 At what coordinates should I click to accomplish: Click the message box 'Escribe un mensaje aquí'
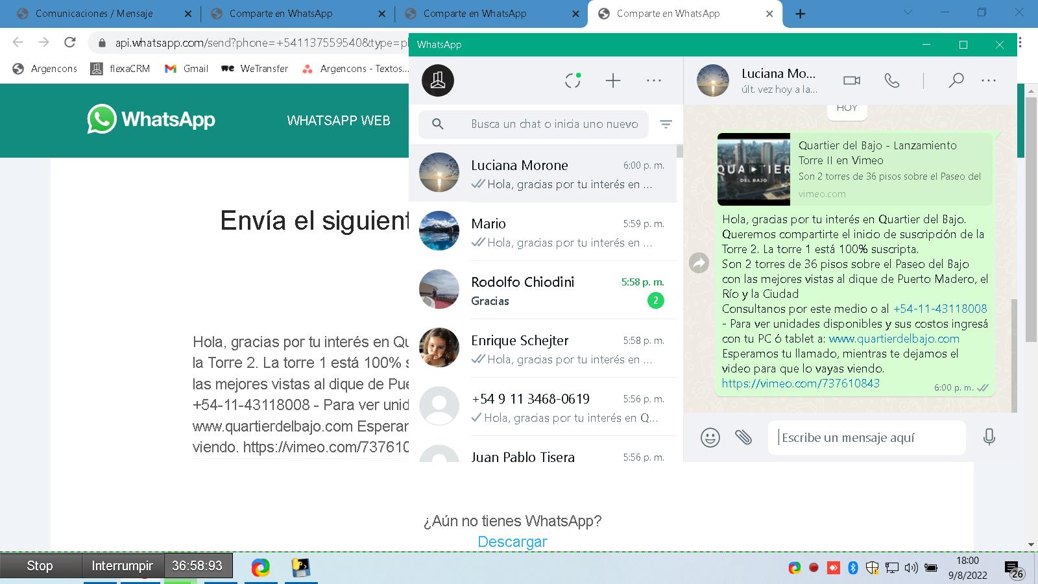tap(867, 437)
